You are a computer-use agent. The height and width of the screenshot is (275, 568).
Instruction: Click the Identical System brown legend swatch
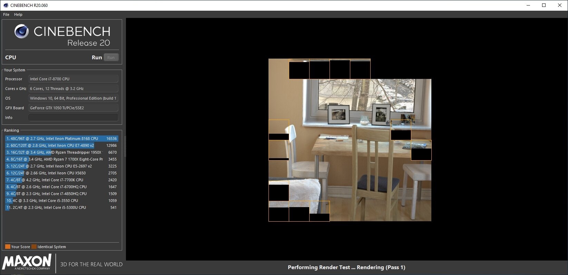(x=34, y=247)
